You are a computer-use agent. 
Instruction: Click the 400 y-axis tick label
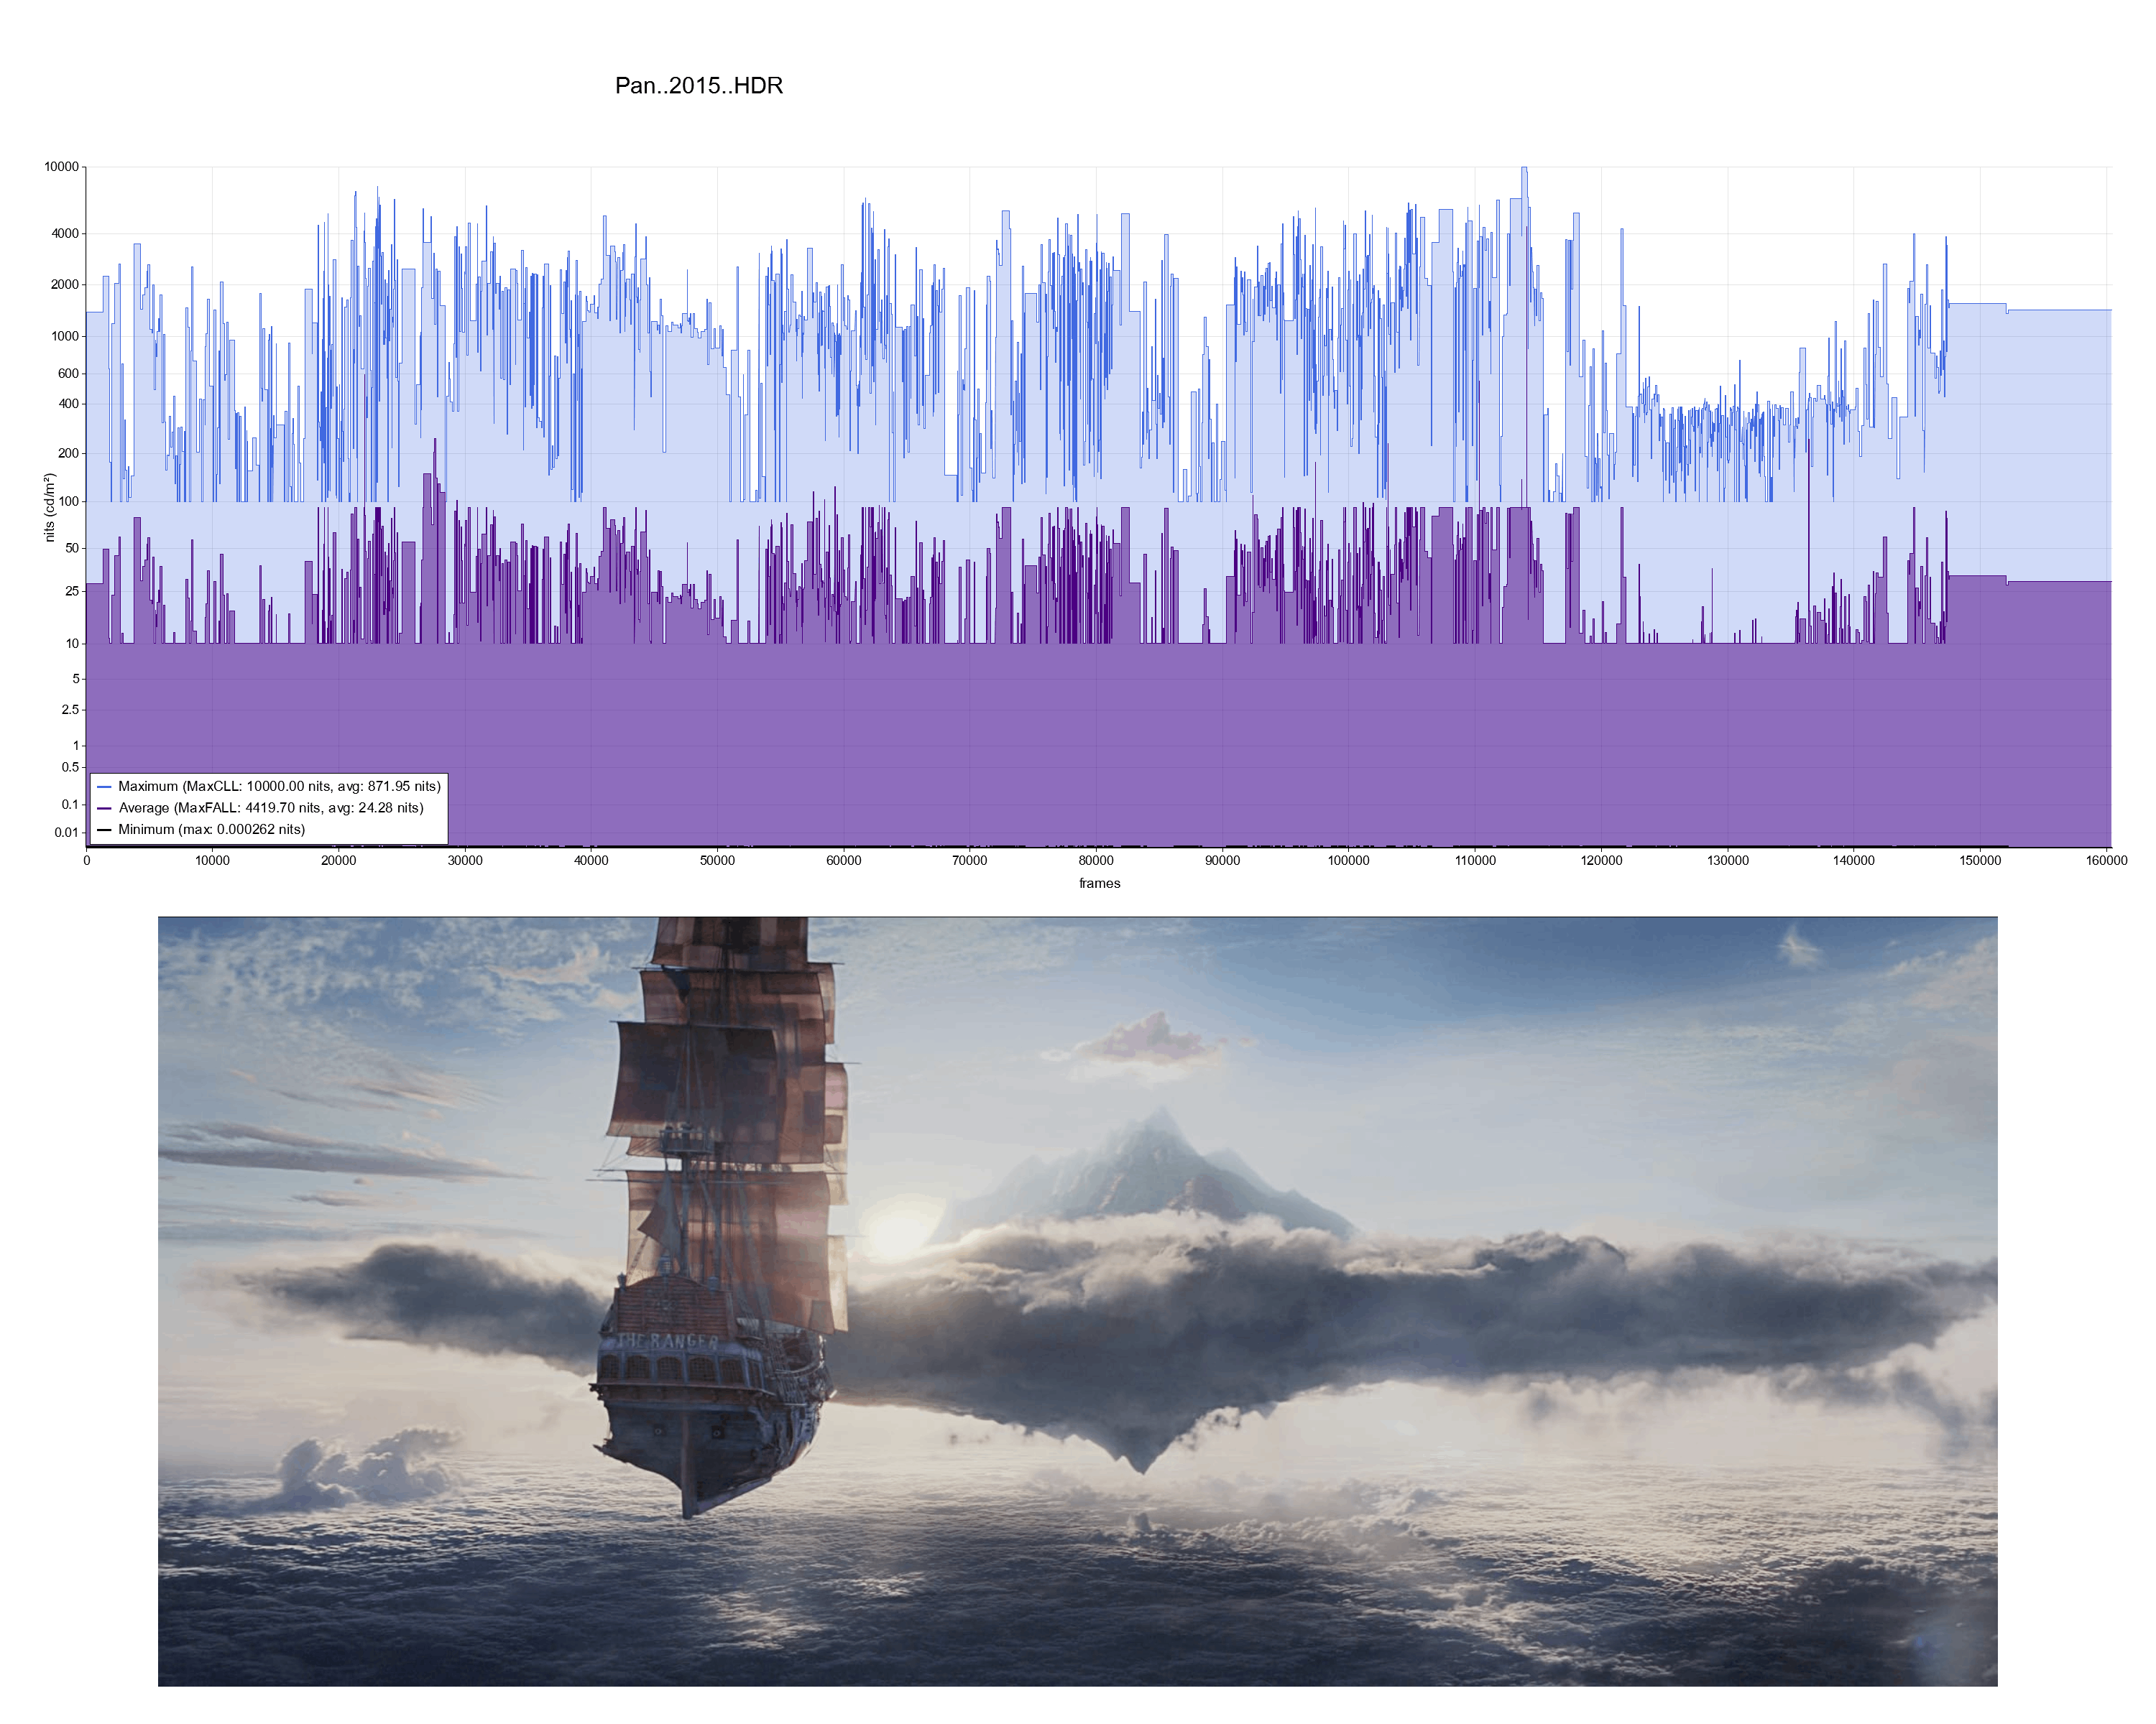pyautogui.click(x=68, y=404)
